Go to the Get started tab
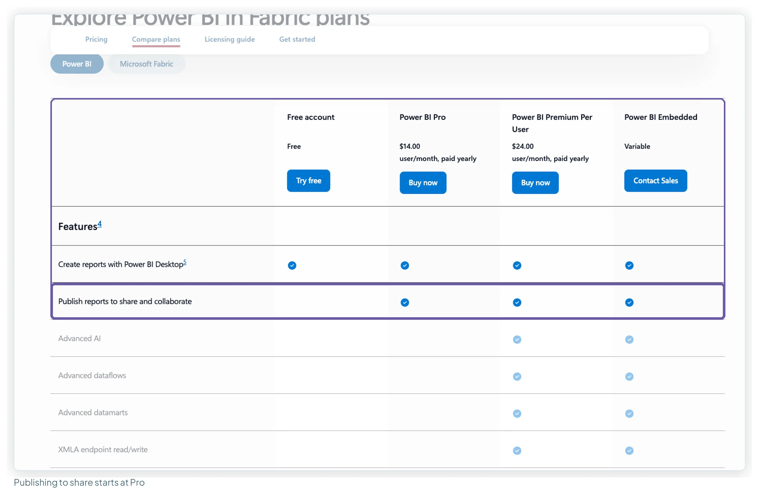 pos(297,39)
